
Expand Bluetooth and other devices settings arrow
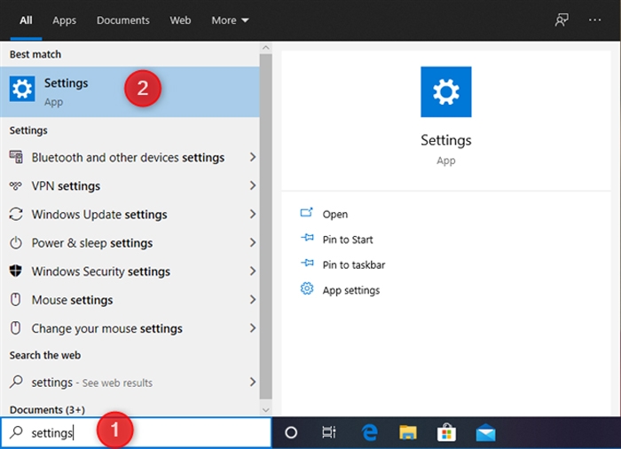[253, 157]
